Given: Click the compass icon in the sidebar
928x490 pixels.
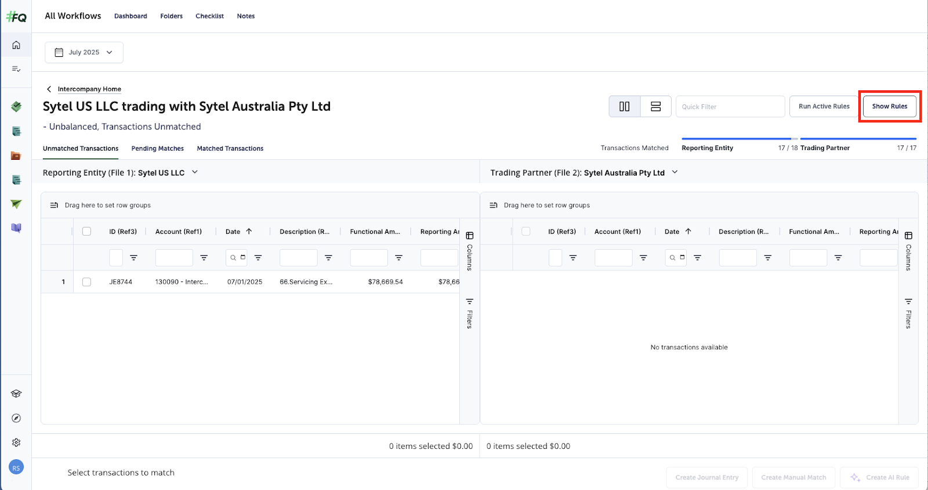Looking at the screenshot, I should click(16, 418).
